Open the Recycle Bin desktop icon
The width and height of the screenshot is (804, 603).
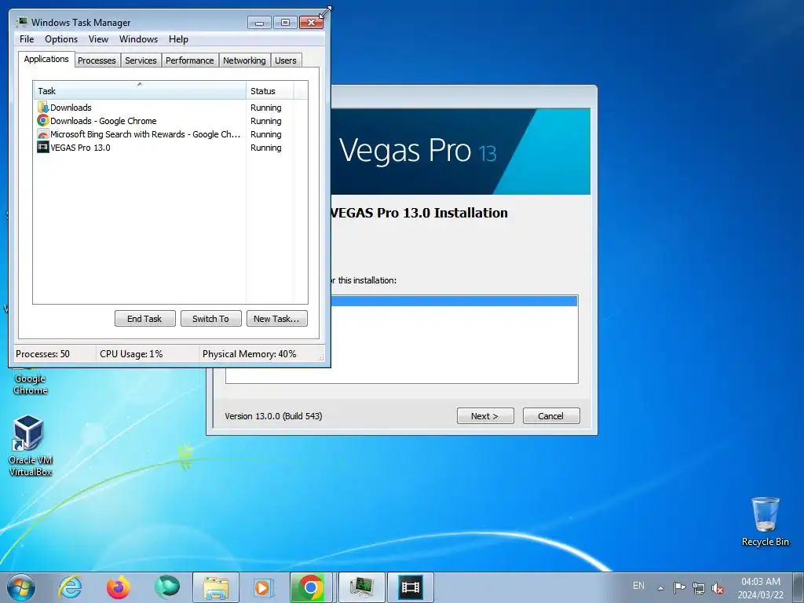(765, 521)
